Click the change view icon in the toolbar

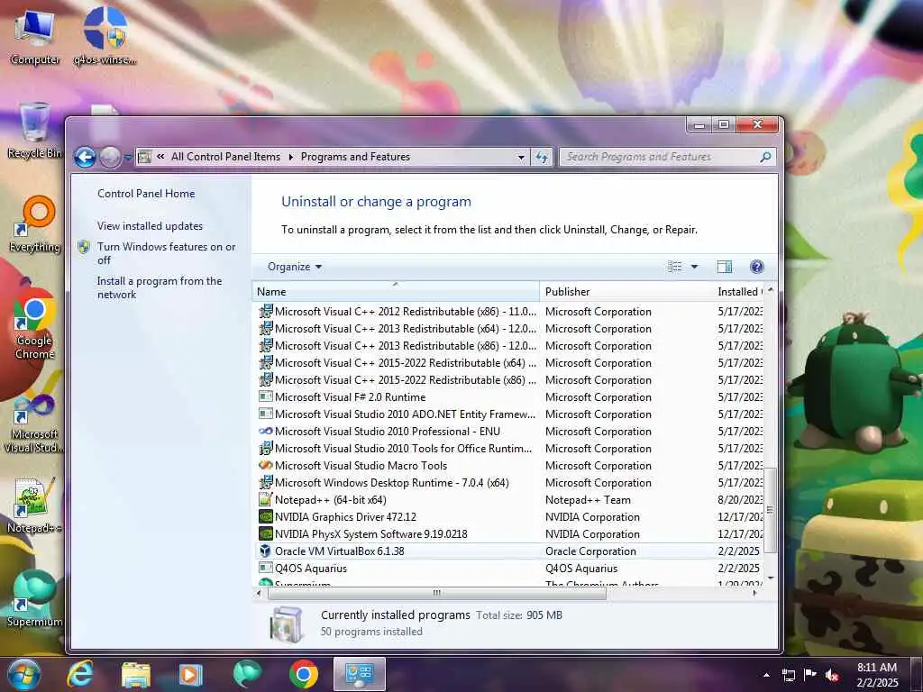tap(674, 267)
